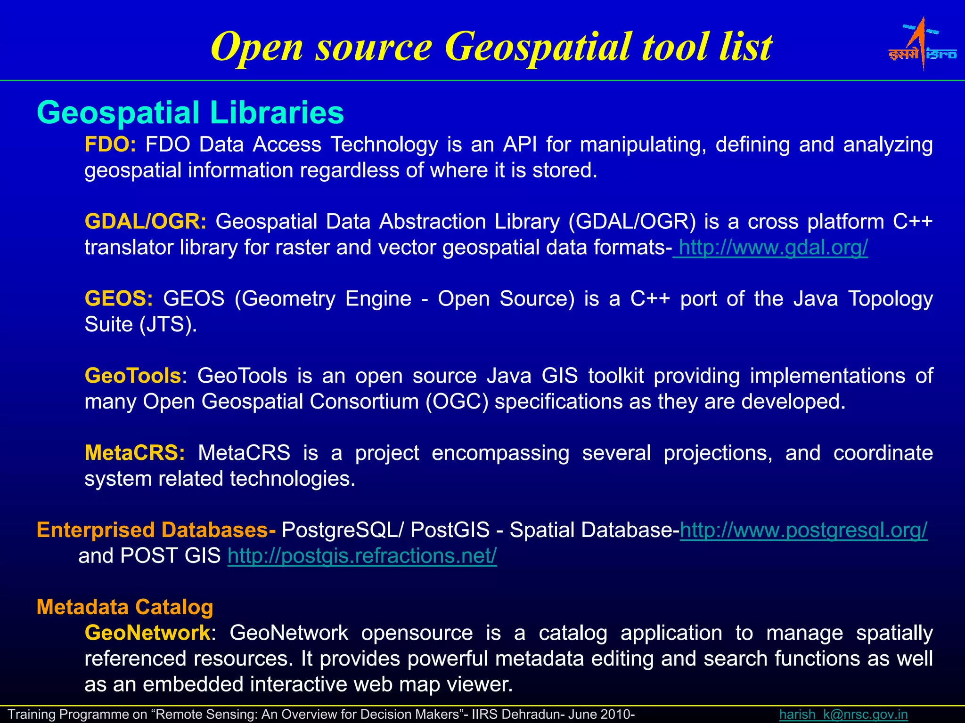Click the 'Enterprised Databases-' heading
The width and height of the screenshot is (965, 723).
(156, 530)
